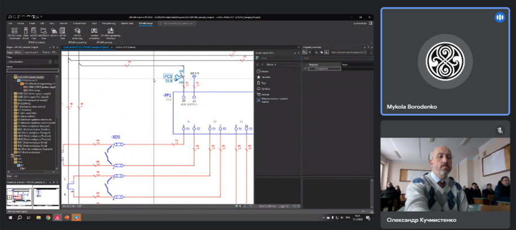Open Devices in Insert center
Viewport: 516px width, 230px height.
click(x=263, y=95)
